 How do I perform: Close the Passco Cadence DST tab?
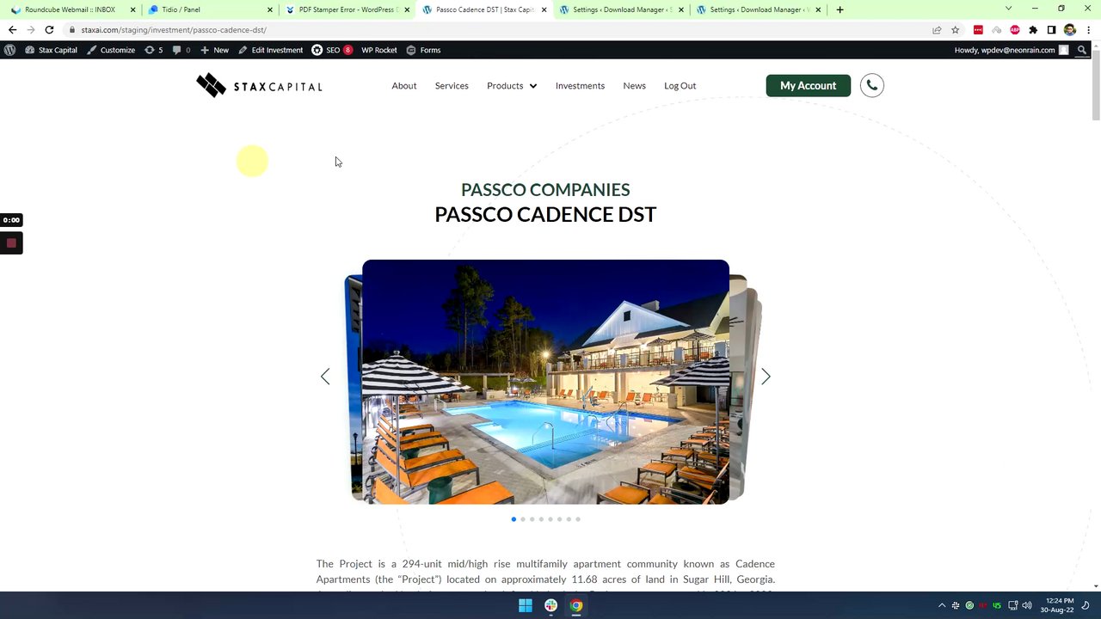click(544, 9)
